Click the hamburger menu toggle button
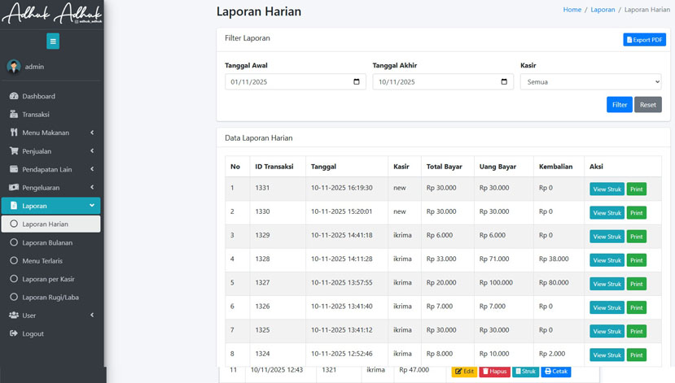 pos(53,41)
